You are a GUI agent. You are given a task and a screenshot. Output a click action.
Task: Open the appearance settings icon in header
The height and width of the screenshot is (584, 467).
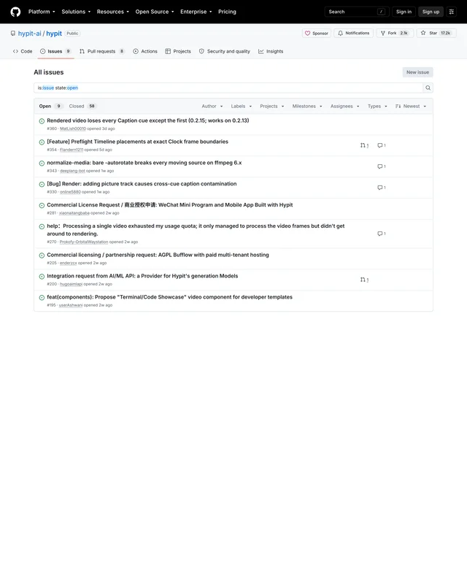[x=452, y=12]
